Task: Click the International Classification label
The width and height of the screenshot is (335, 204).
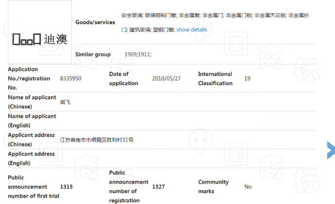Action: click(215, 78)
